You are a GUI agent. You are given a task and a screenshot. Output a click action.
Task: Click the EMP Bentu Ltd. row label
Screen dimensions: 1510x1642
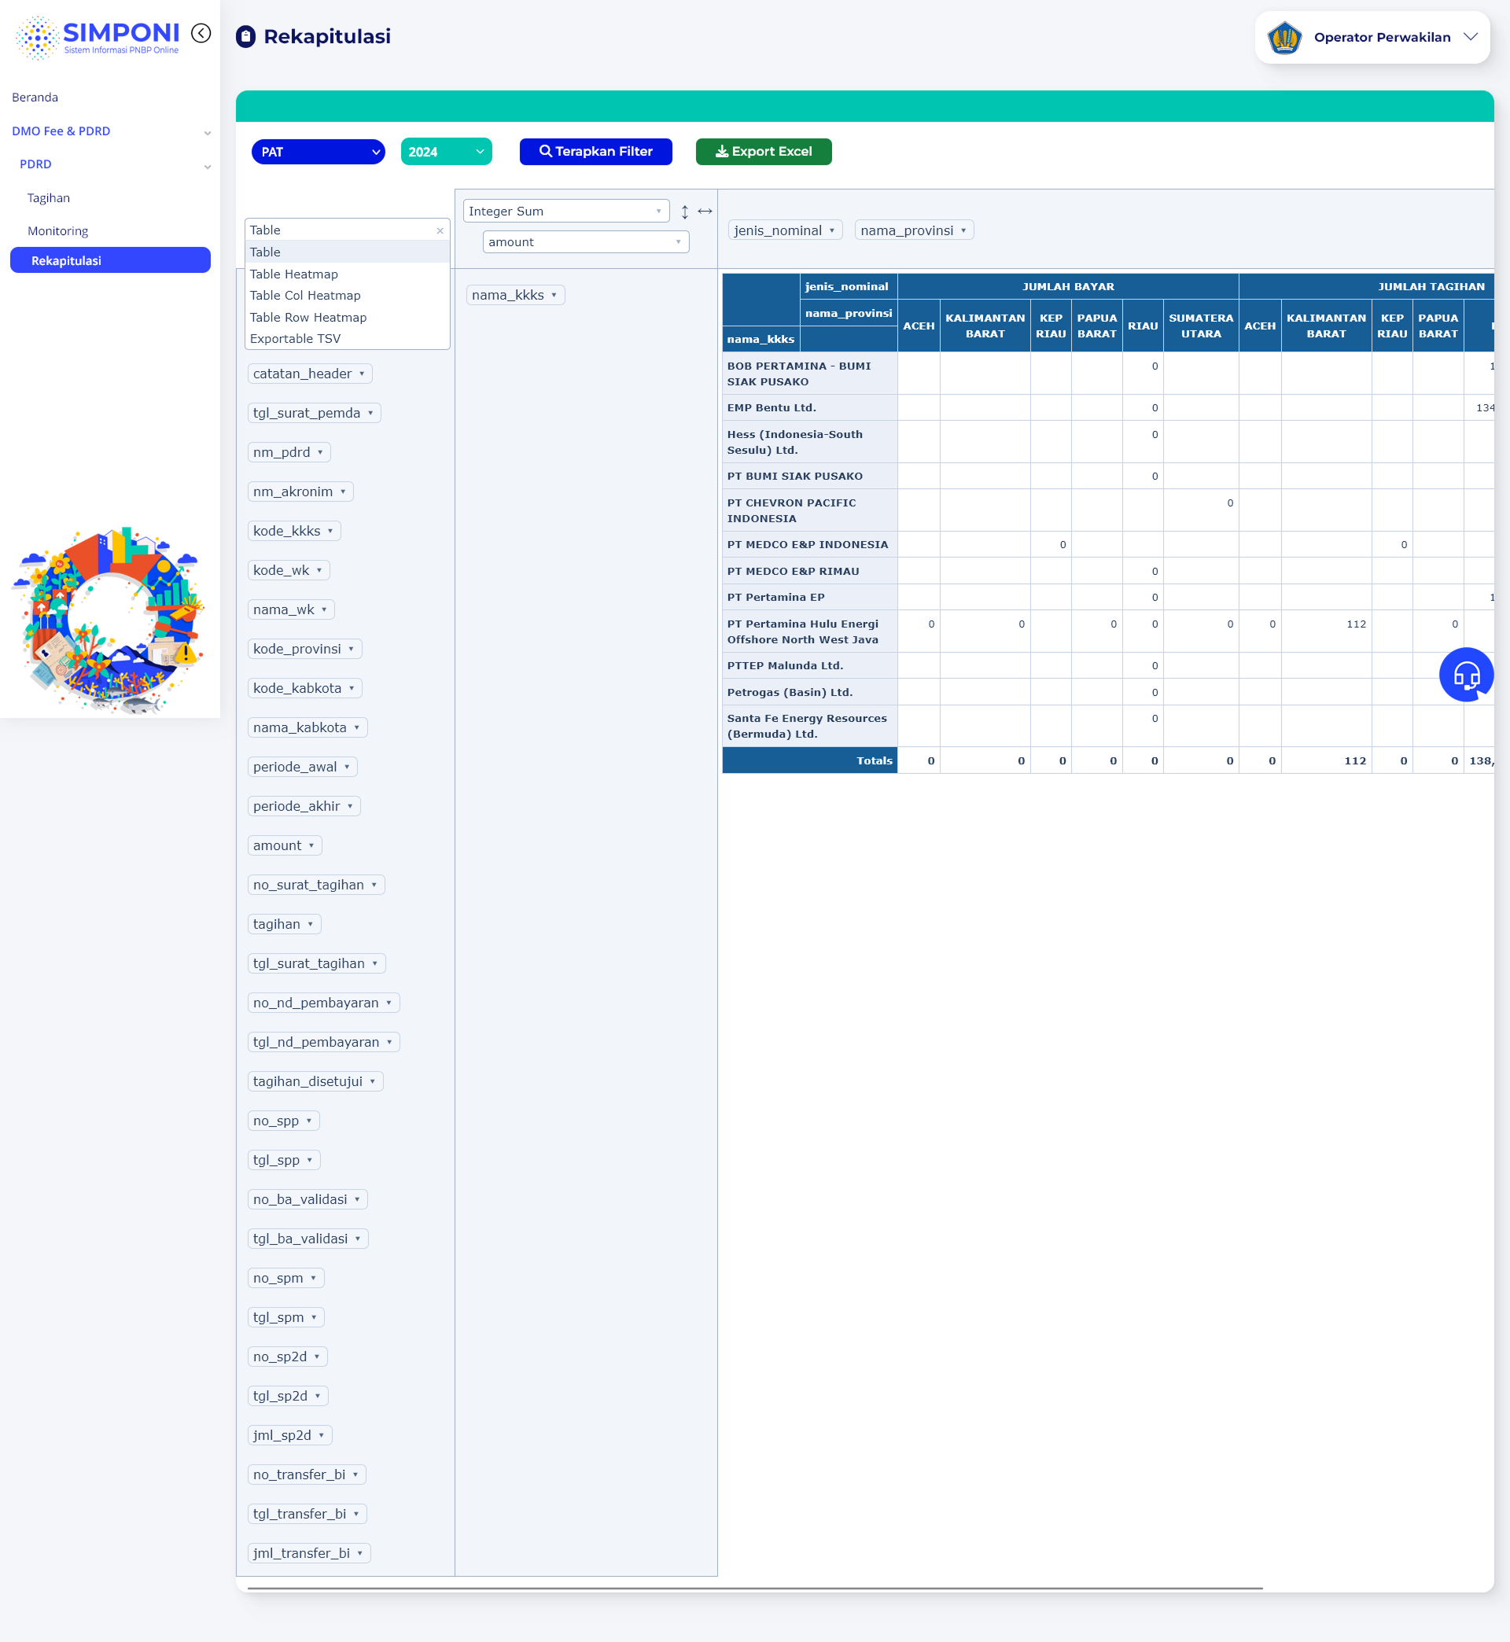[x=810, y=407]
